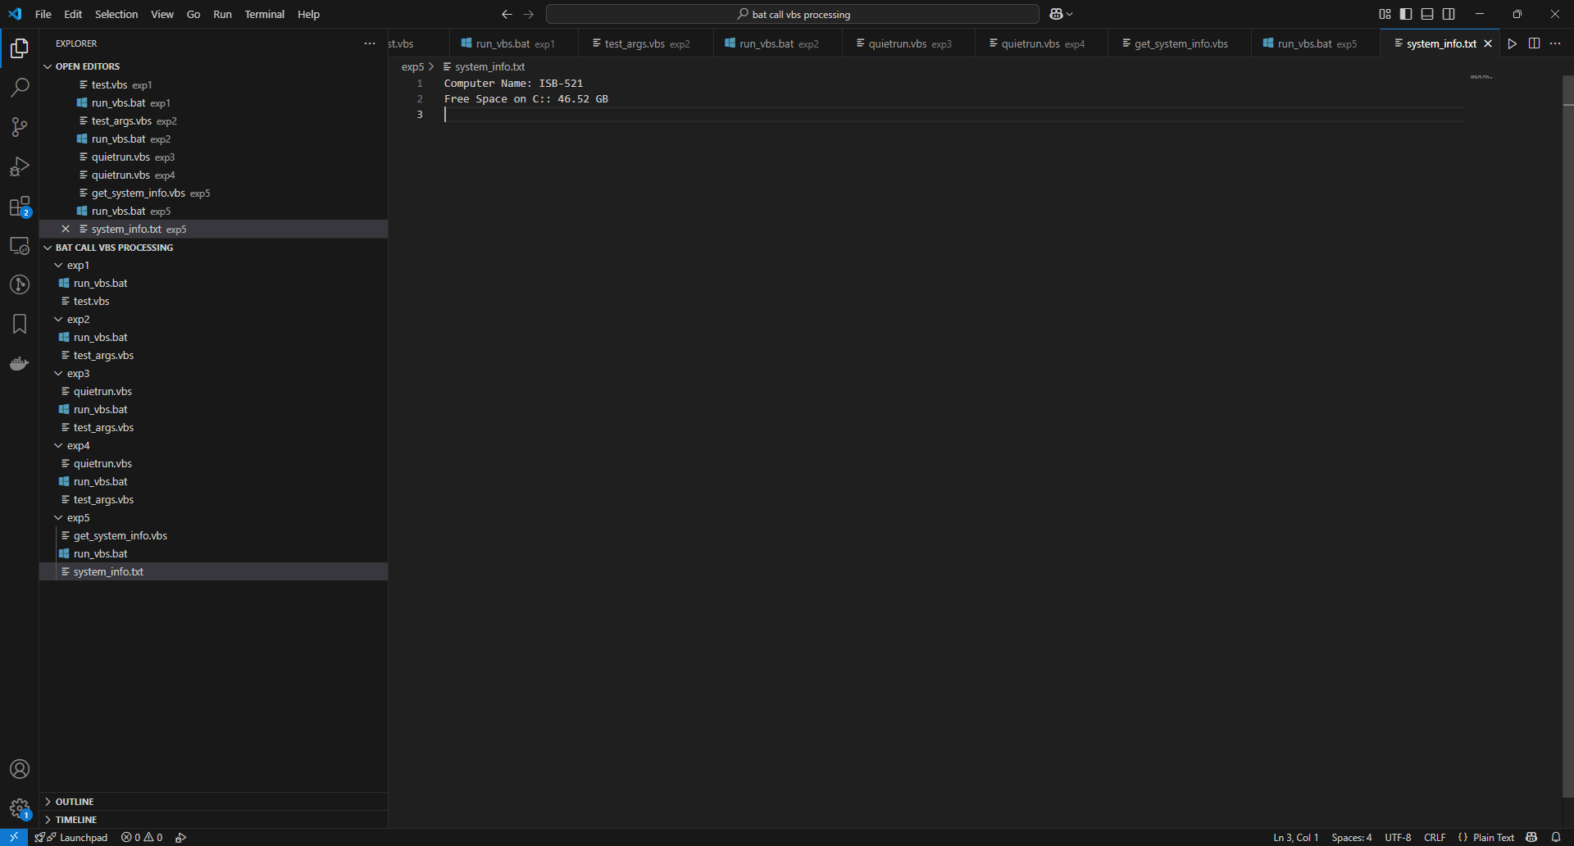Switch to get_system_info.vbs tab
The width and height of the screenshot is (1574, 846).
[1180, 43]
